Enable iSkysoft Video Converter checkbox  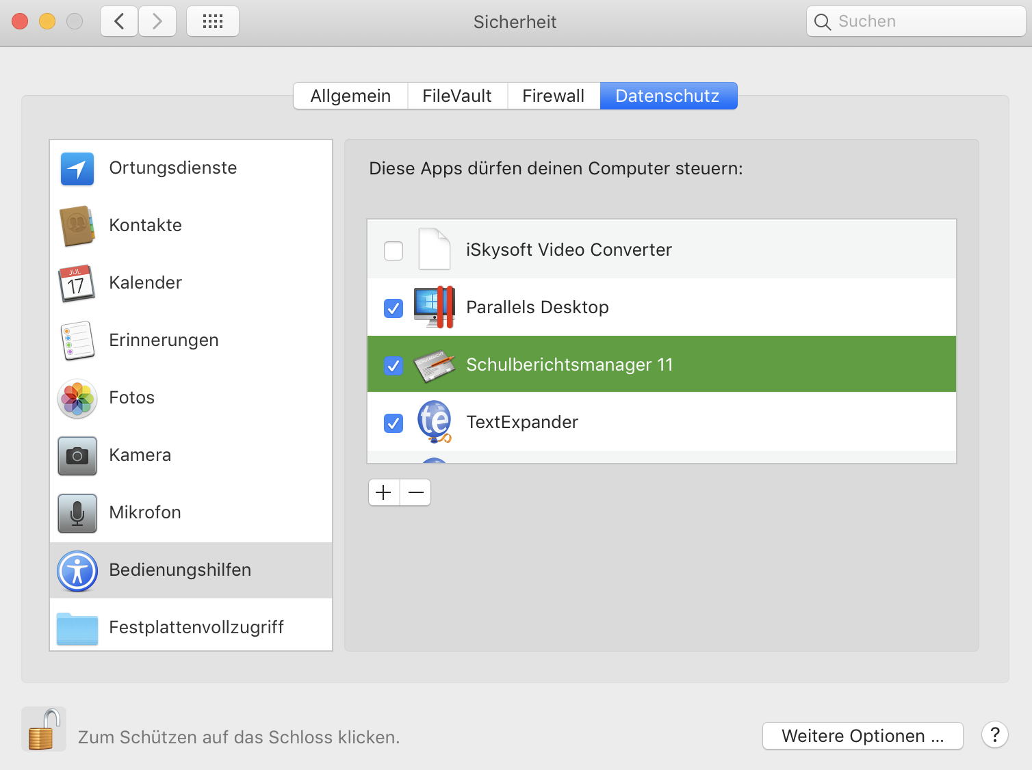pyautogui.click(x=394, y=251)
